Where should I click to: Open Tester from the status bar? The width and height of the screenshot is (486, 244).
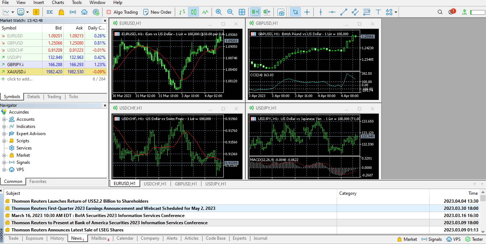(x=474, y=239)
